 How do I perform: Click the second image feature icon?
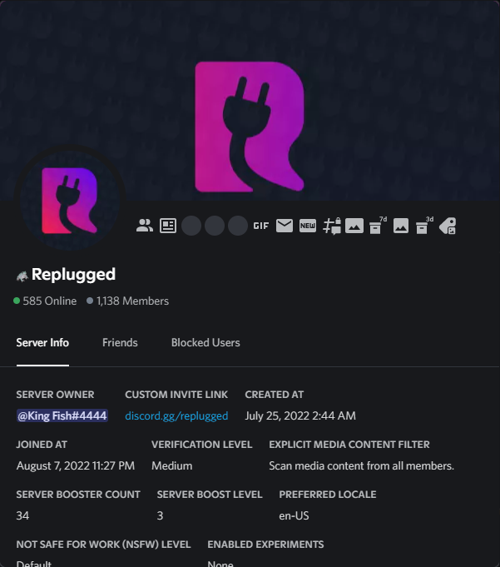(x=401, y=226)
